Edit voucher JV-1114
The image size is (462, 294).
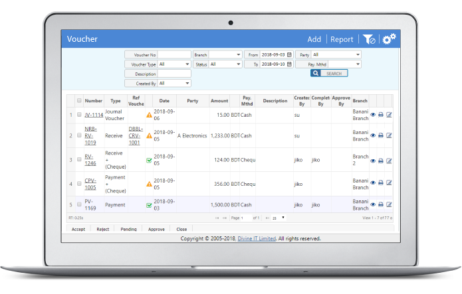pos(389,115)
